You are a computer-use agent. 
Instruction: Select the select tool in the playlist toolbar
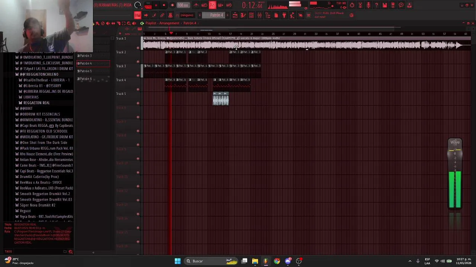point(123,23)
